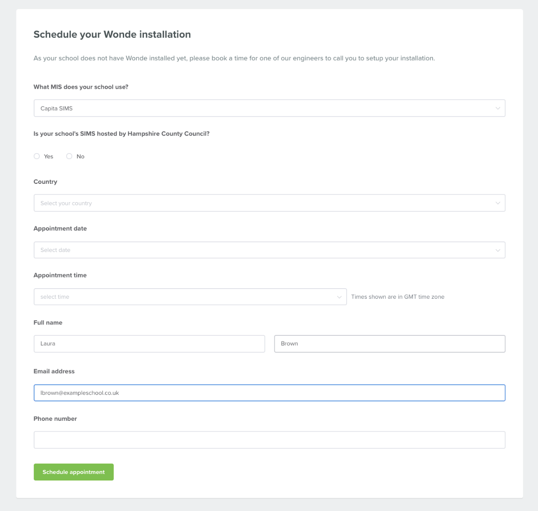Click the last name field containing Brown
The image size is (538, 511).
[390, 344]
